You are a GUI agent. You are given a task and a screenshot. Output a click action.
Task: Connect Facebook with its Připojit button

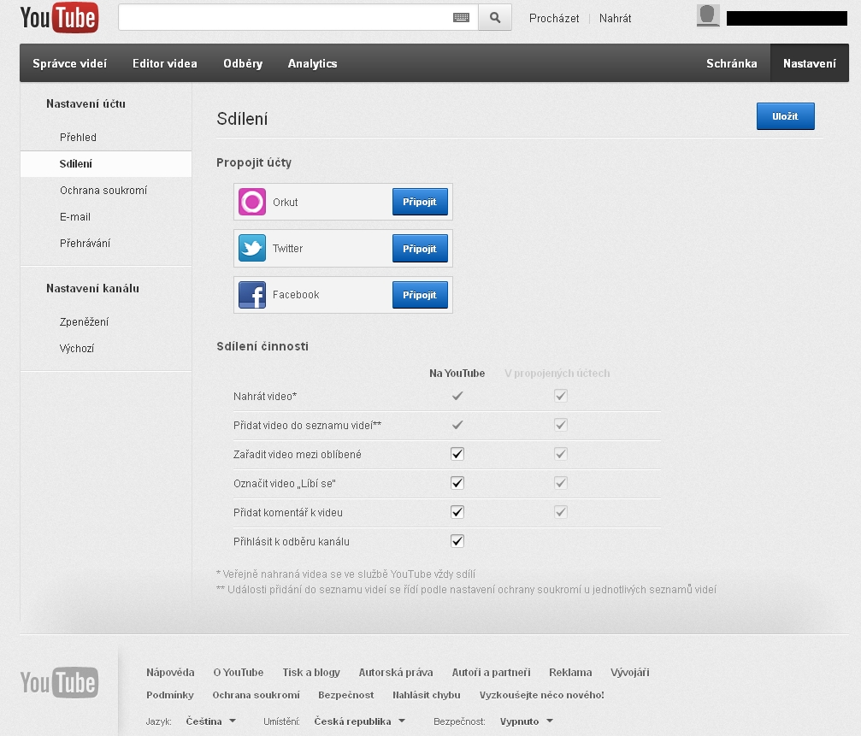(420, 295)
